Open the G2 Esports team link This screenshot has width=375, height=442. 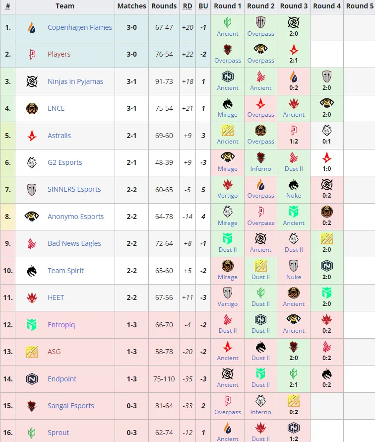[65, 162]
